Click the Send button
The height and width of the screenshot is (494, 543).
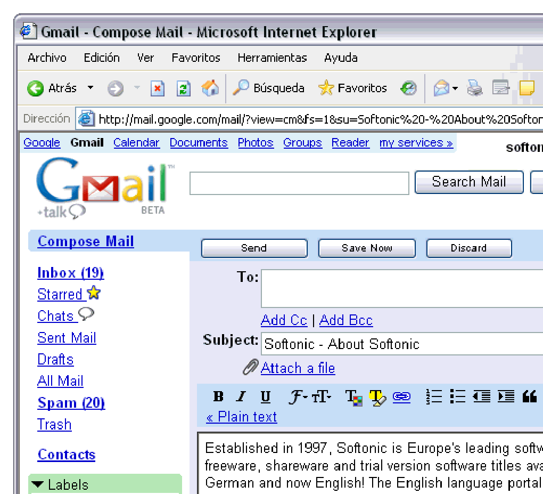tap(254, 248)
